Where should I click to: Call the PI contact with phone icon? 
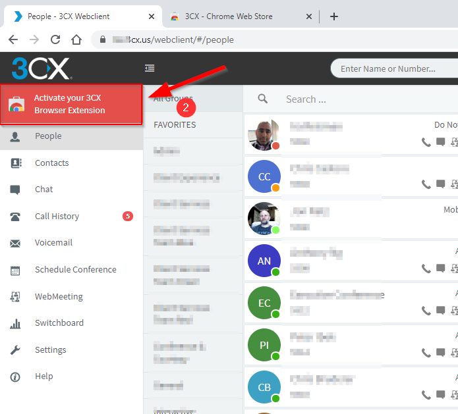[x=426, y=353]
